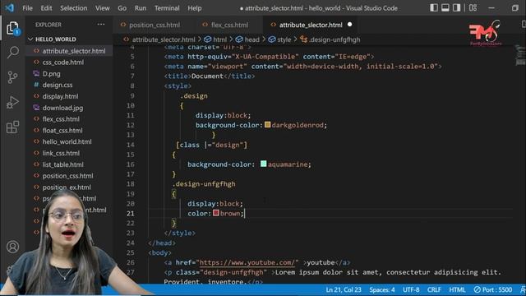Screen dimensions: 526x296
Task: Open the Extensions view icon
Action: coord(13,127)
